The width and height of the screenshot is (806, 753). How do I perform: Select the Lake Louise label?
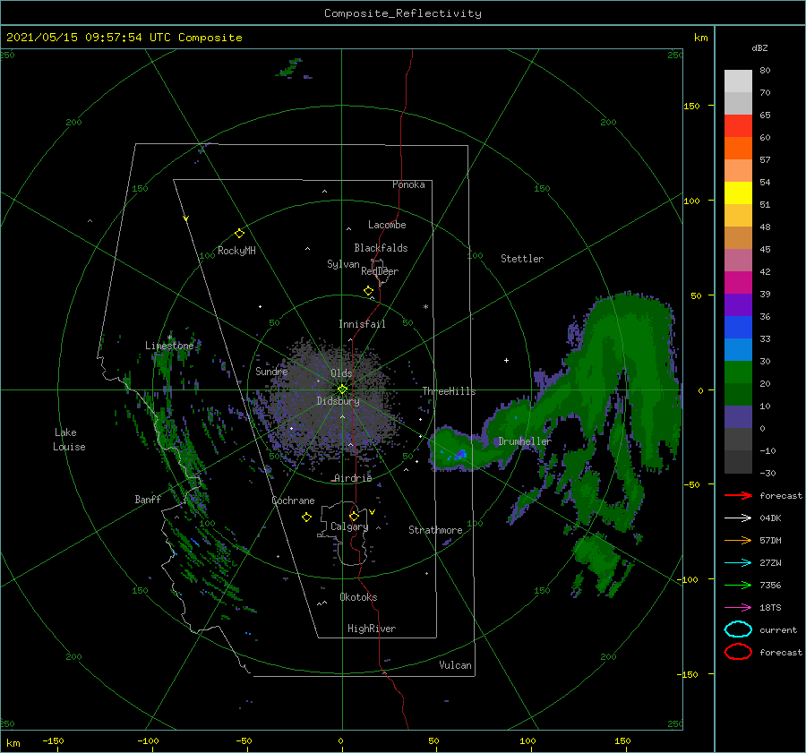[x=69, y=440]
